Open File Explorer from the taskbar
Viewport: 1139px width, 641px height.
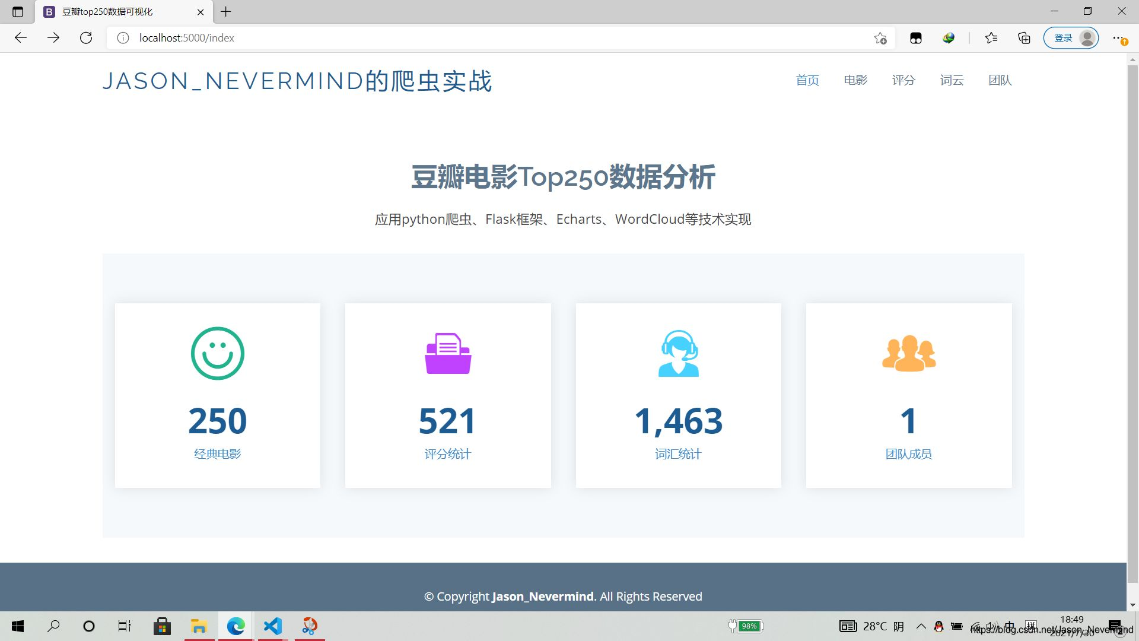click(x=199, y=626)
